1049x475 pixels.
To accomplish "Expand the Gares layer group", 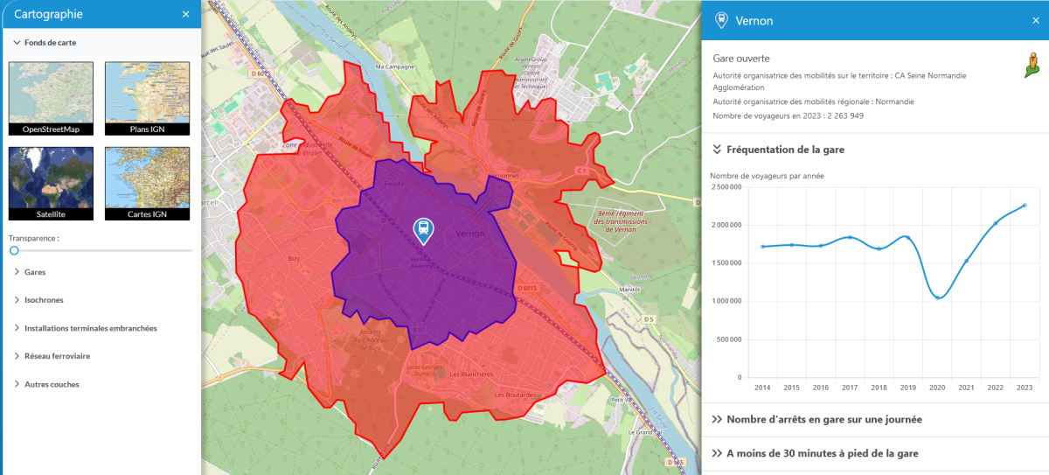I will click(x=35, y=272).
